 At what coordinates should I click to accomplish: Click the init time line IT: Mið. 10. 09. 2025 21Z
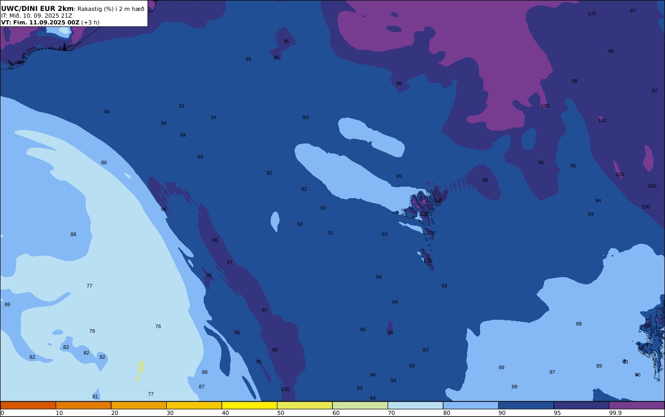36,16
